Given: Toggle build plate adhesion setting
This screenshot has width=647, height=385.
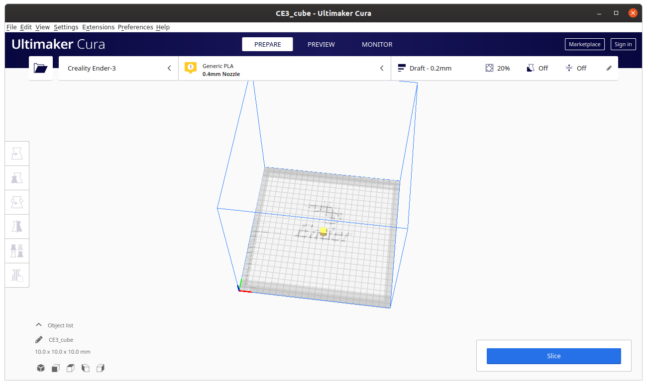Looking at the screenshot, I should [x=576, y=68].
